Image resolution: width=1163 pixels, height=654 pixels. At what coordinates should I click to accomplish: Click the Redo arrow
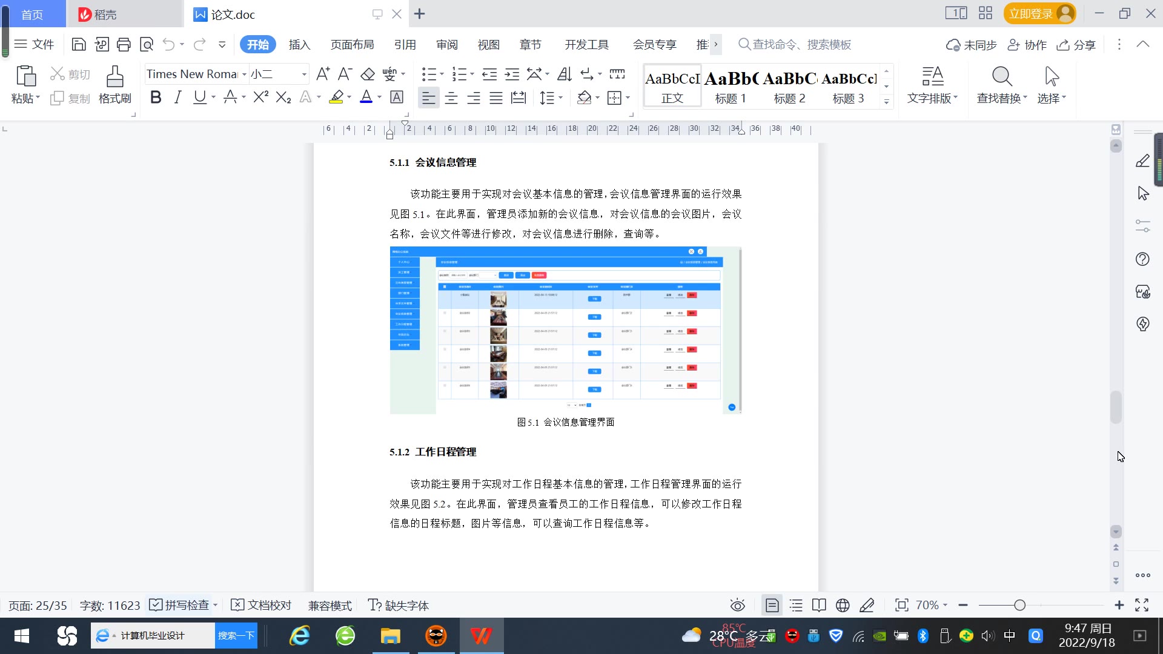[199, 44]
